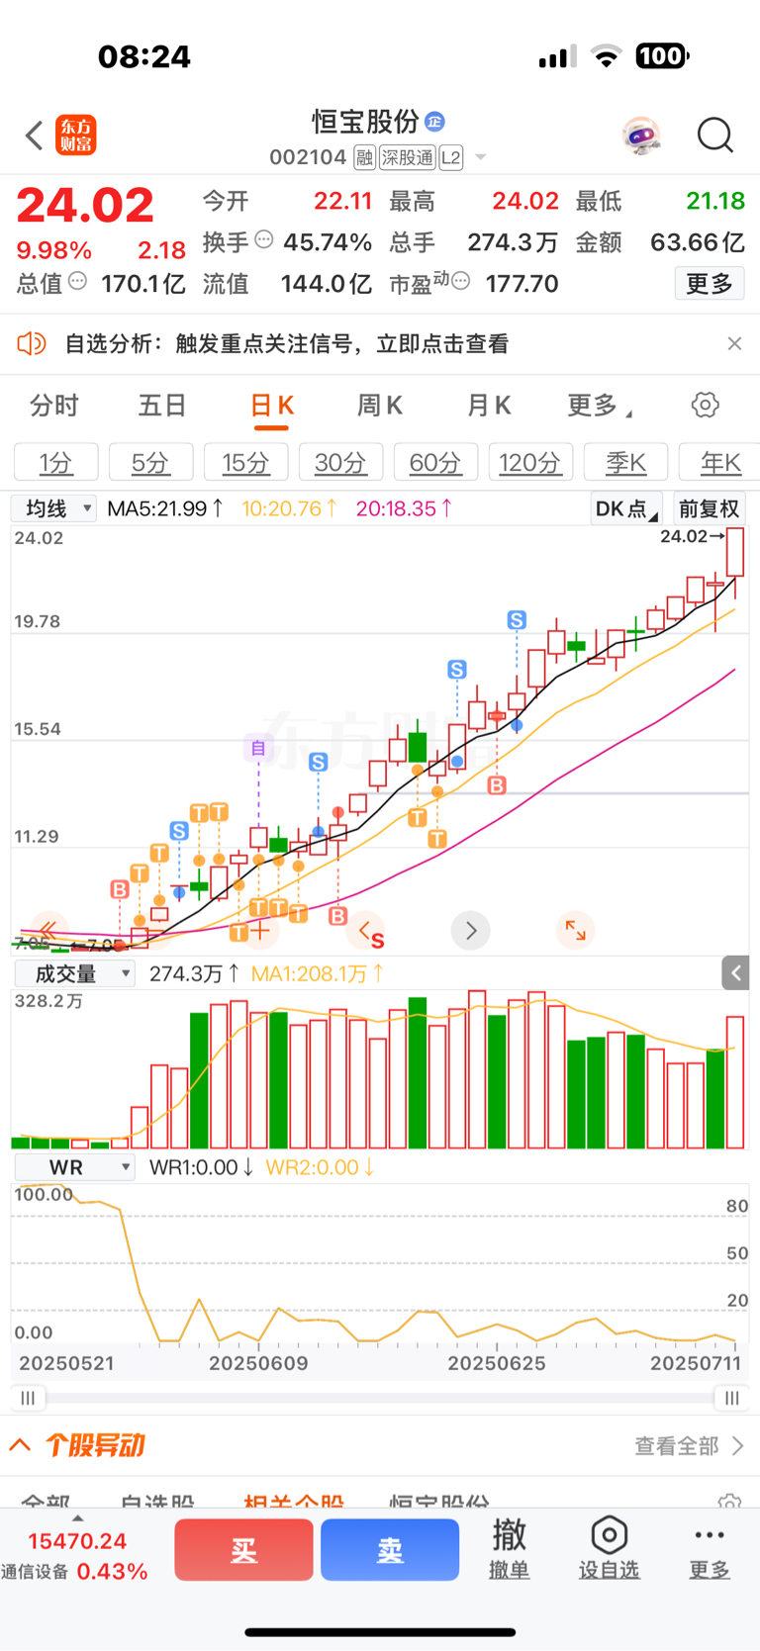Tap the last-day red volume bar
The image size is (760, 1651).
pos(734,1081)
